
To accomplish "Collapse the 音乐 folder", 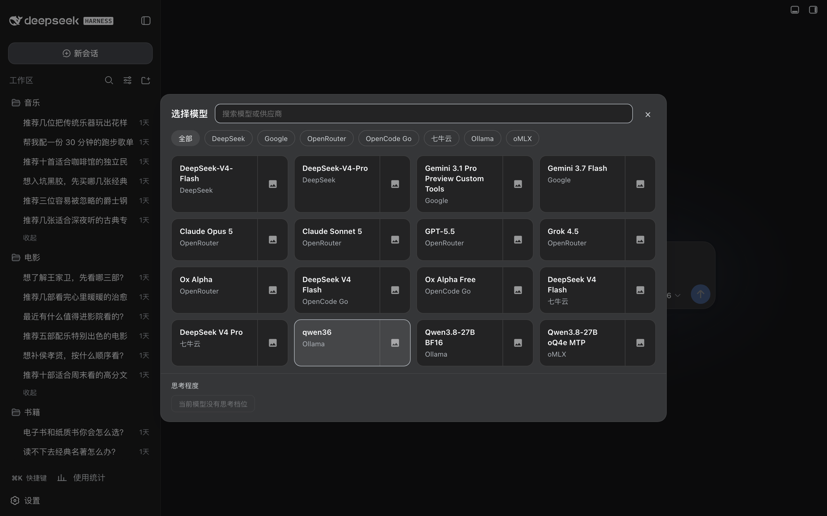I will 26,103.
